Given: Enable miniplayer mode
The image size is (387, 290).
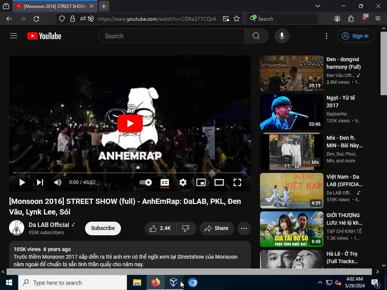Looking at the screenshot, I should click(x=201, y=182).
